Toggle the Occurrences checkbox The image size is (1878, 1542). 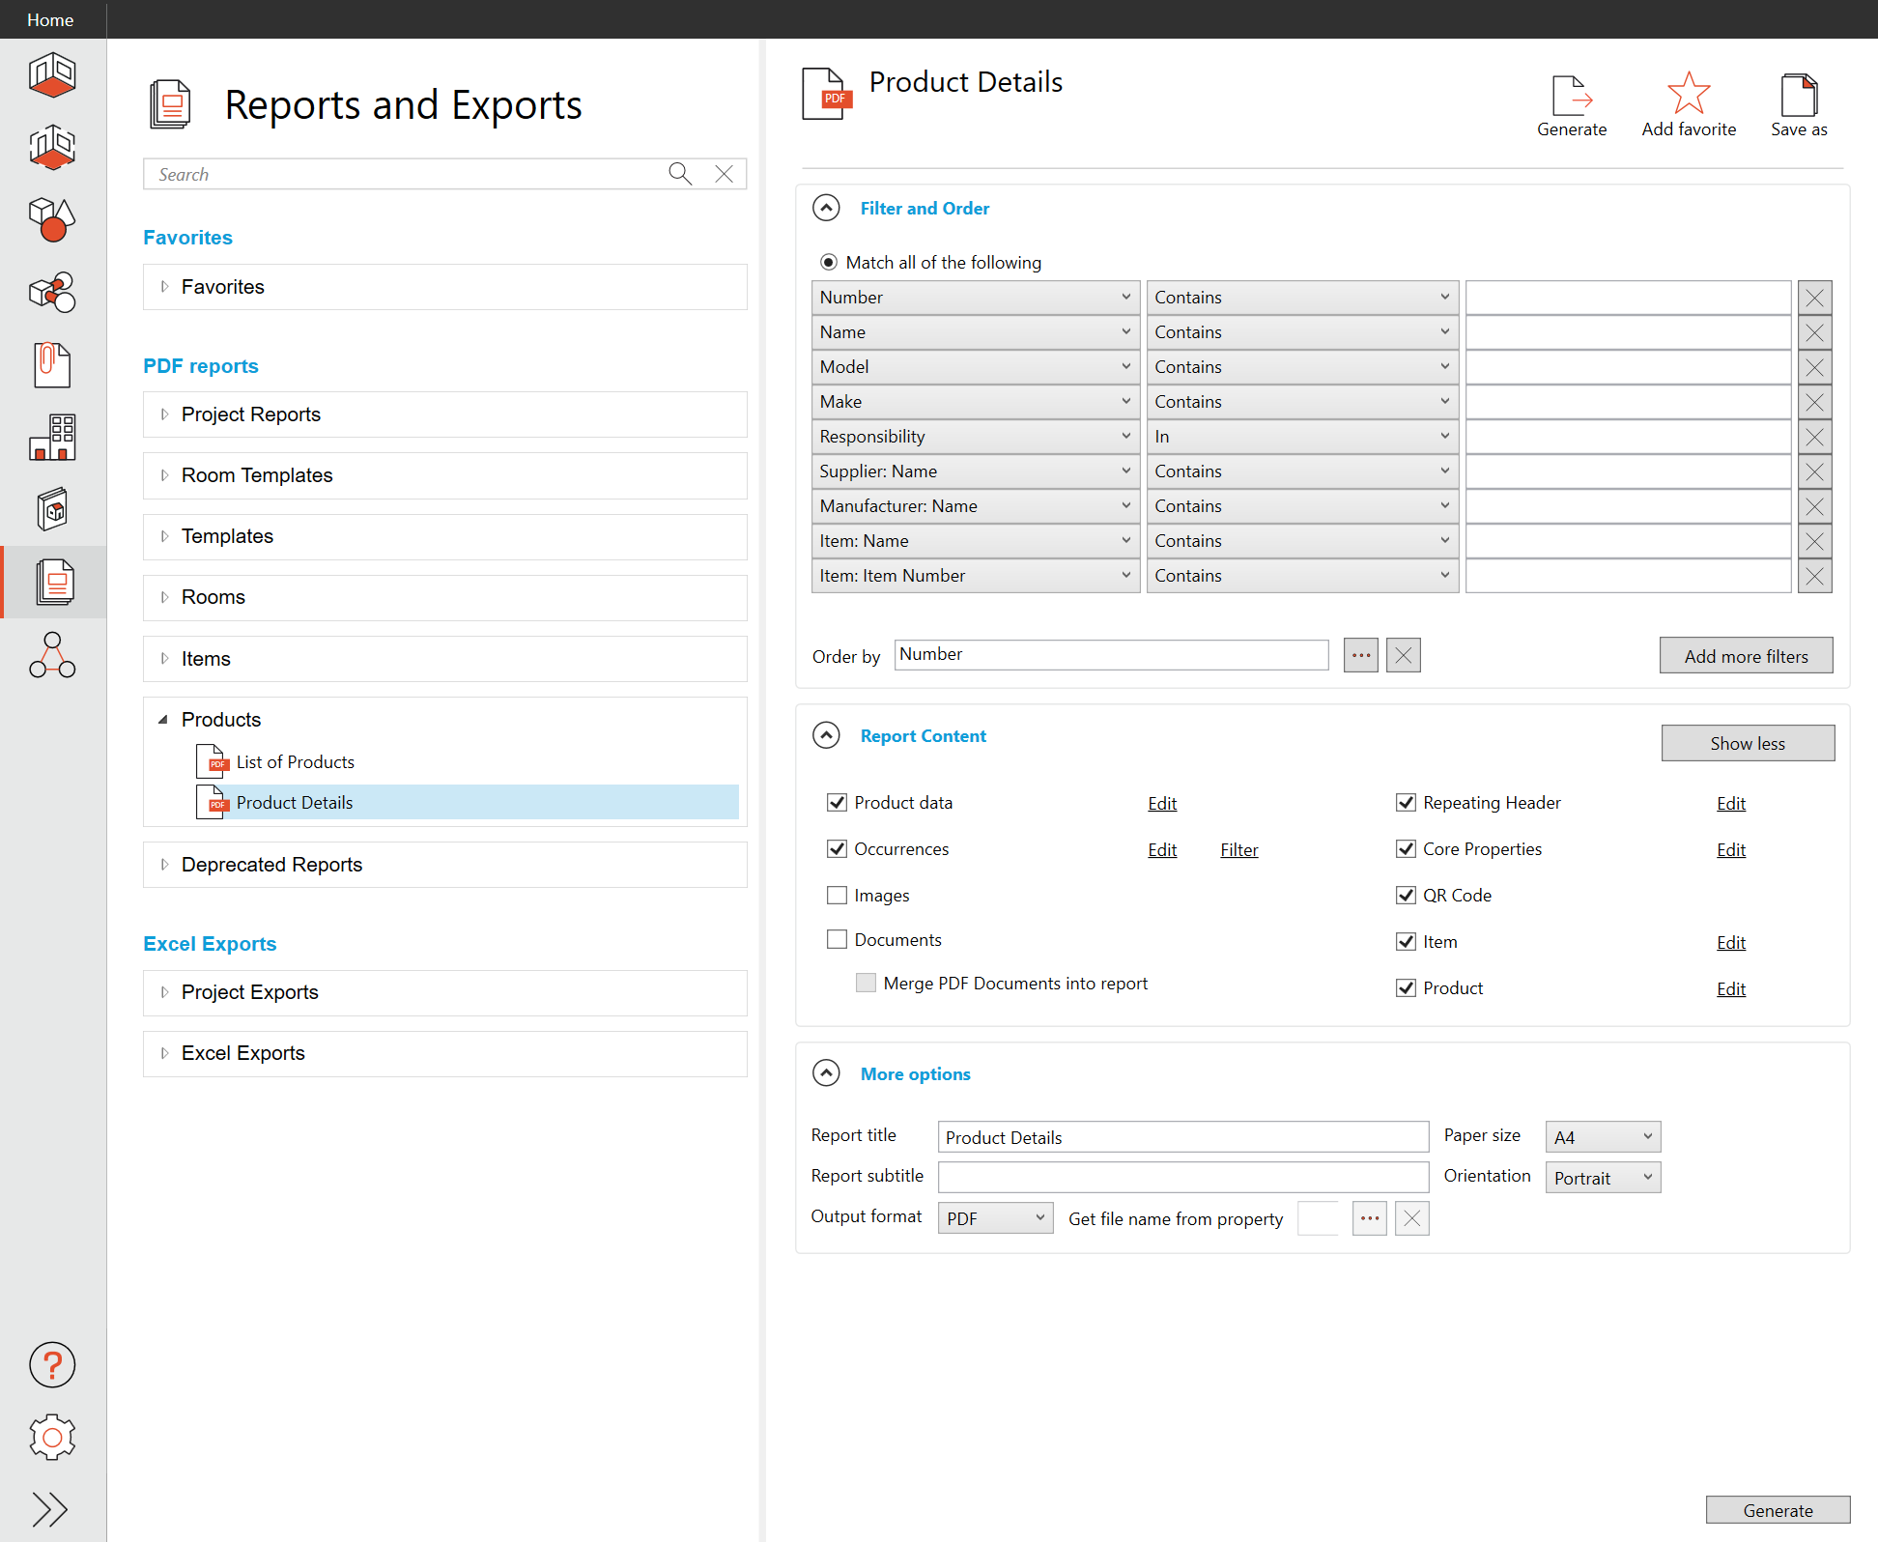click(837, 848)
